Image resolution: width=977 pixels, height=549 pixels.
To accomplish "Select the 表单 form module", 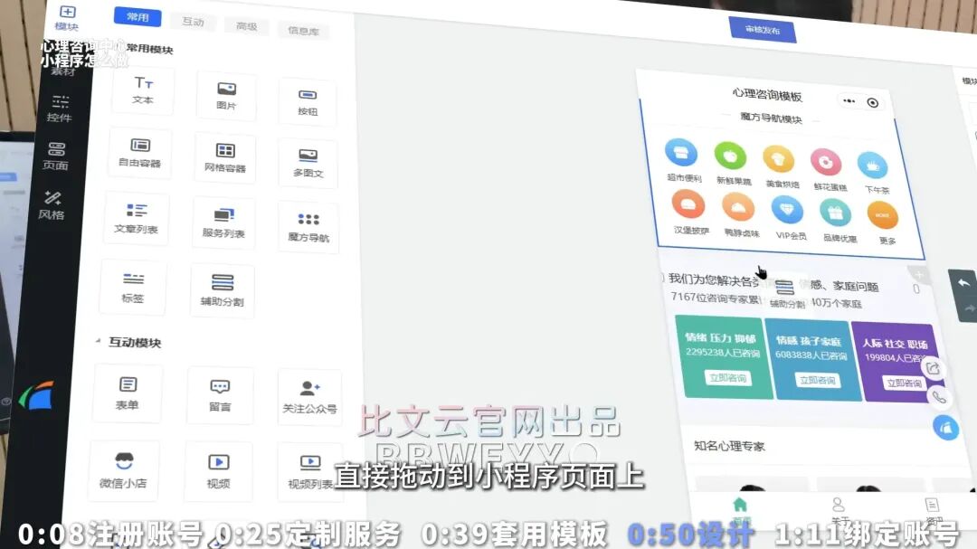I will point(128,393).
